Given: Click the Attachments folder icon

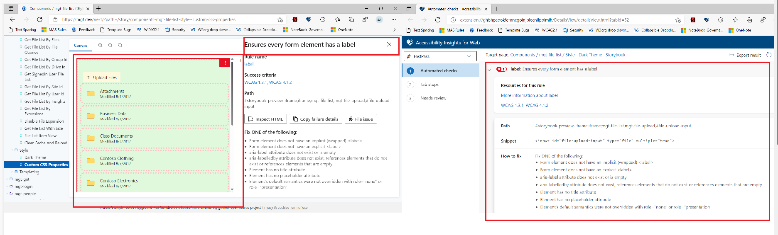Looking at the screenshot, I should (91, 93).
